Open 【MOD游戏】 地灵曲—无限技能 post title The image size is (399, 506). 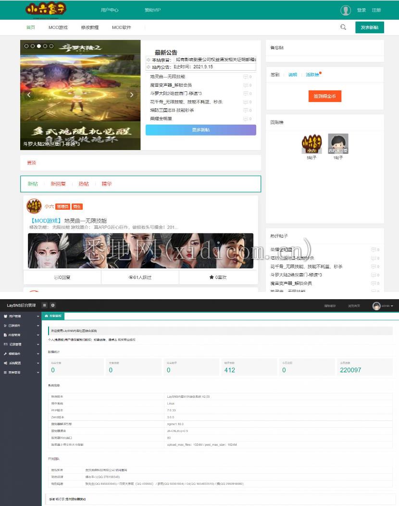click(68, 221)
